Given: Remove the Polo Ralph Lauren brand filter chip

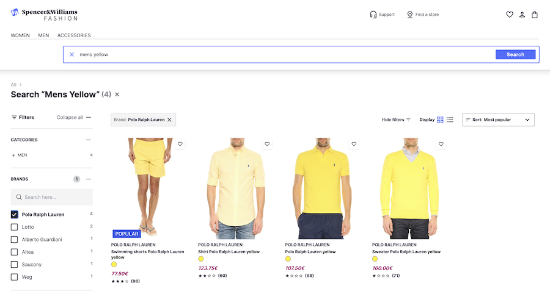Looking at the screenshot, I should click(x=169, y=120).
